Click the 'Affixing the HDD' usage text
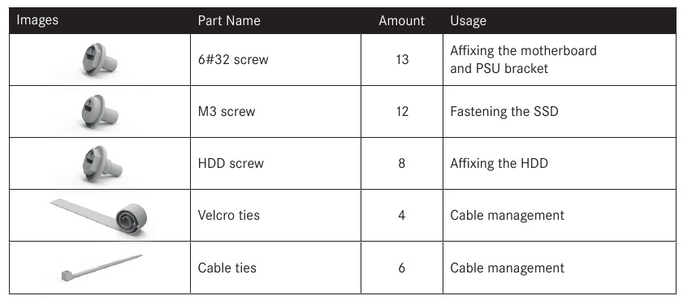 [x=499, y=164]
